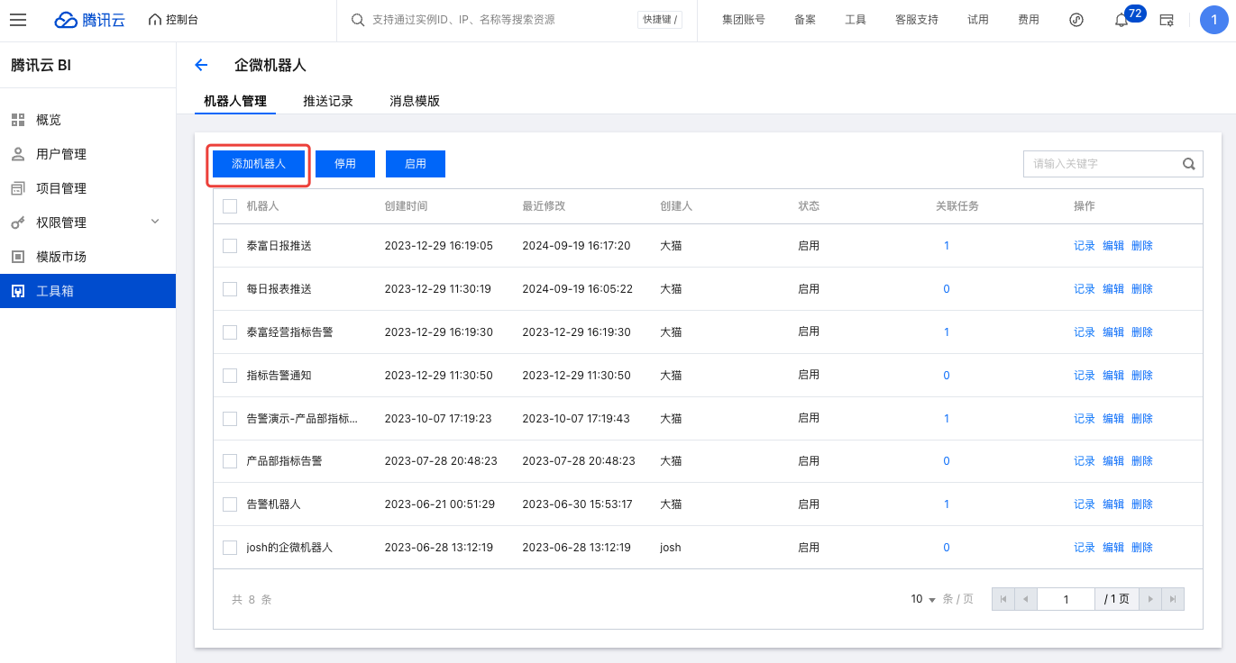The width and height of the screenshot is (1236, 663).
Task: Open the hamburger navigation menu
Action: pos(18,20)
